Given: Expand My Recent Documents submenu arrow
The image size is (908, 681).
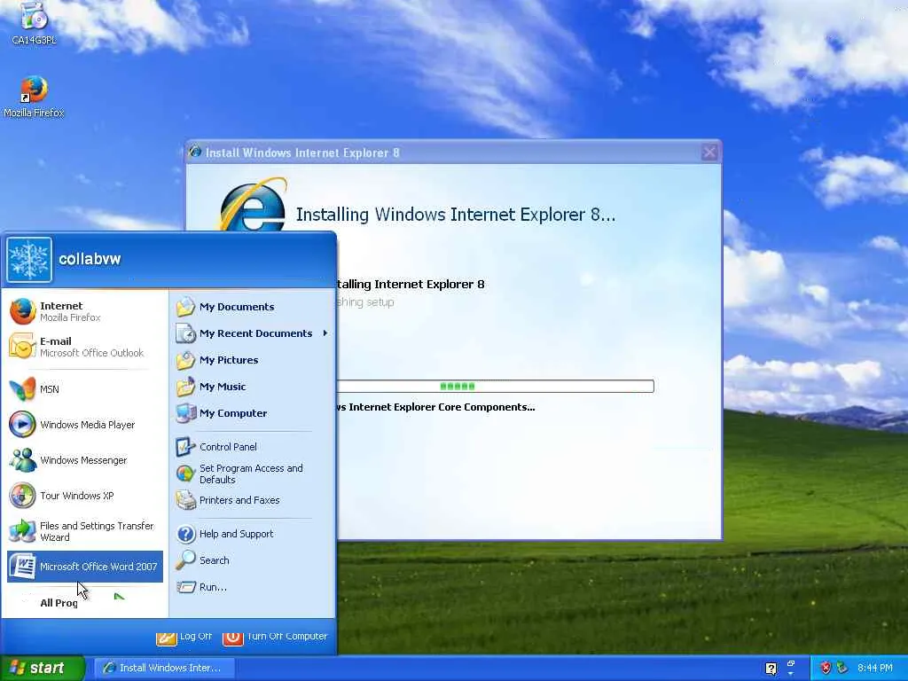Looking at the screenshot, I should tap(325, 333).
